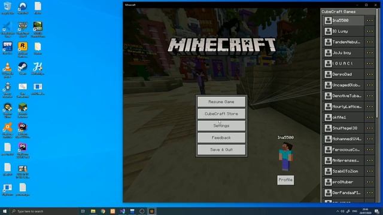This screenshot has width=383, height=215.
Task: Click the player list scrollbar
Action: click(377, 63)
